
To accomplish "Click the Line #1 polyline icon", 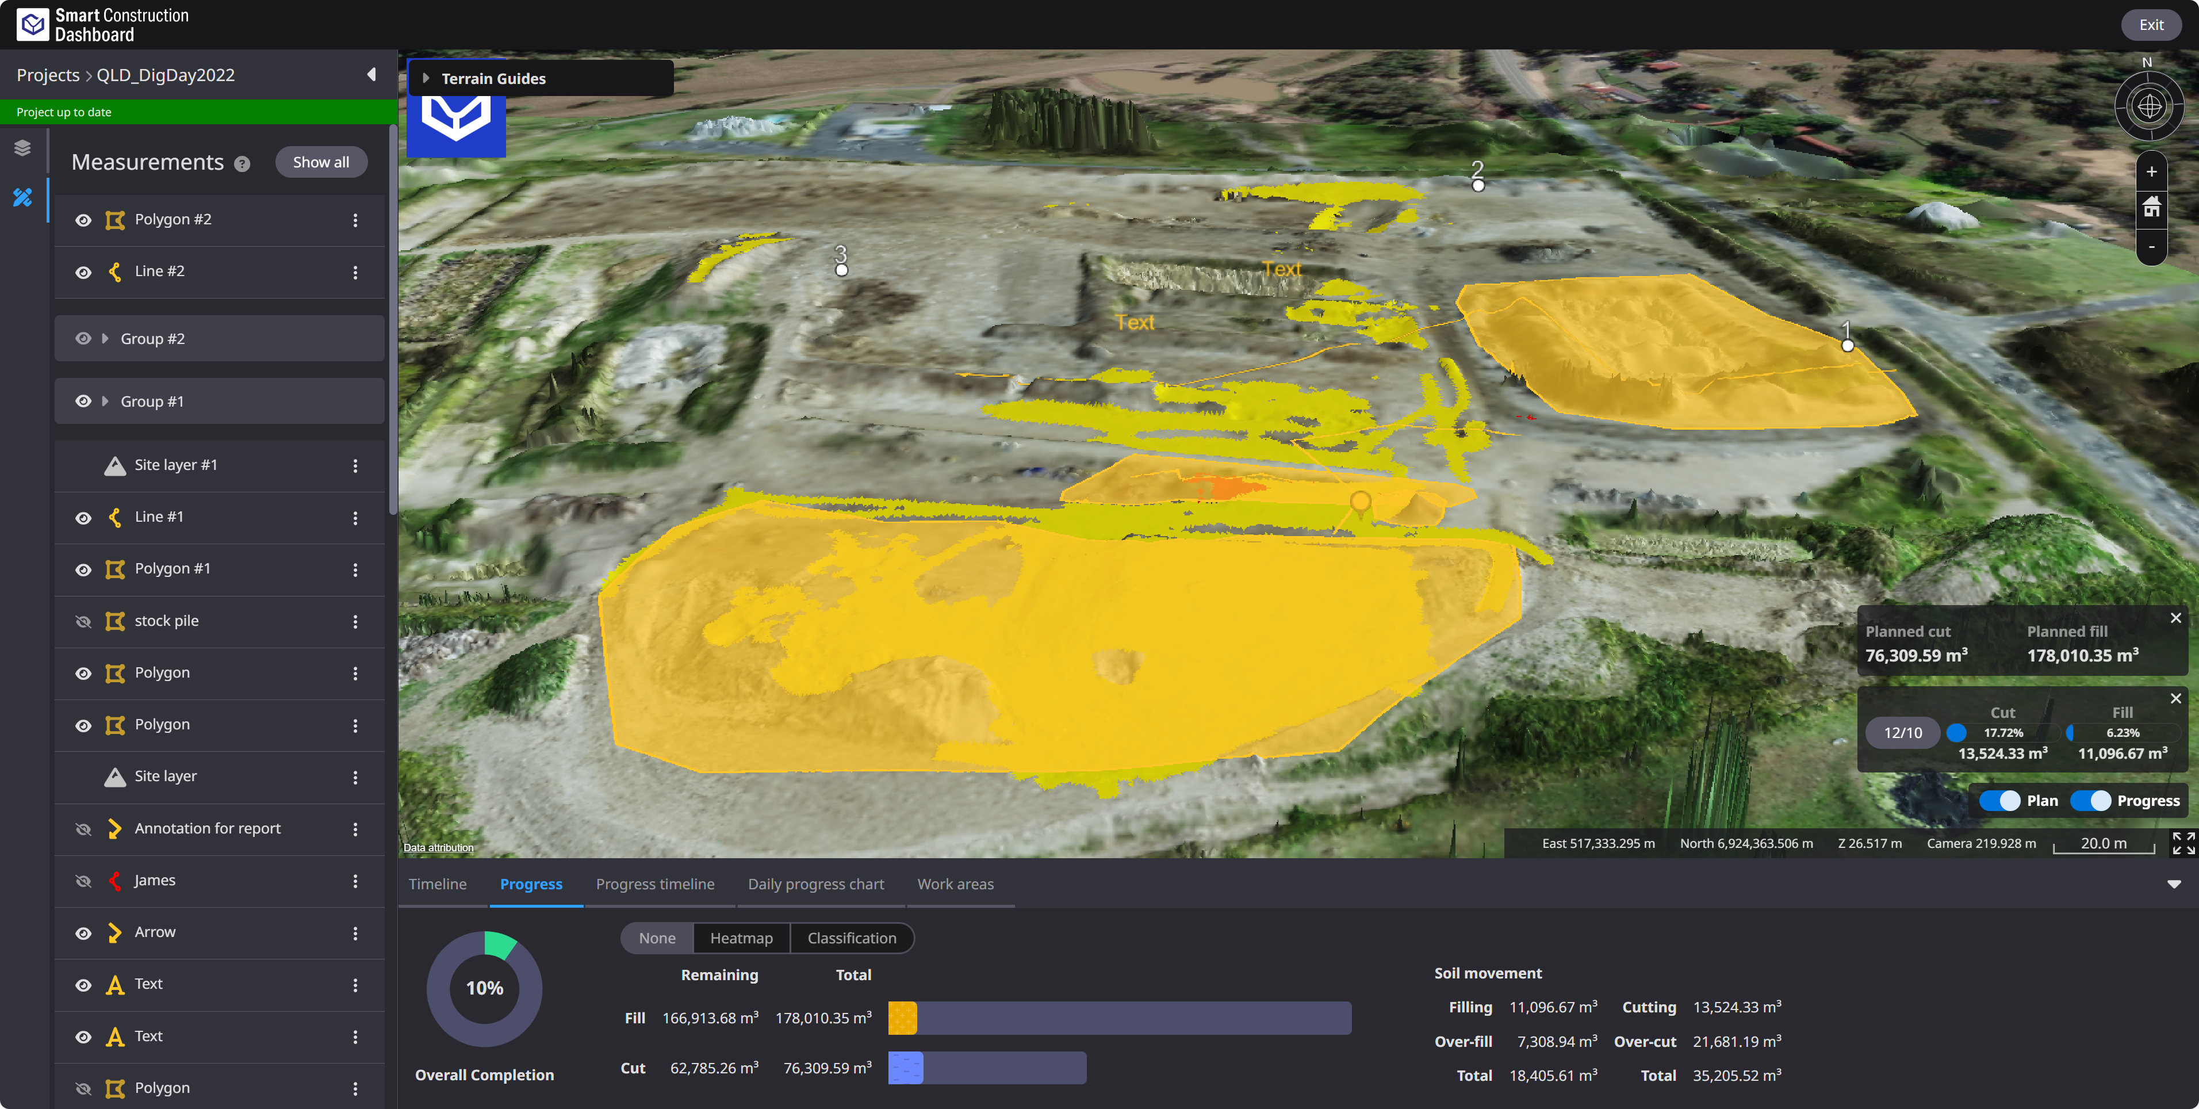I will 114,517.
